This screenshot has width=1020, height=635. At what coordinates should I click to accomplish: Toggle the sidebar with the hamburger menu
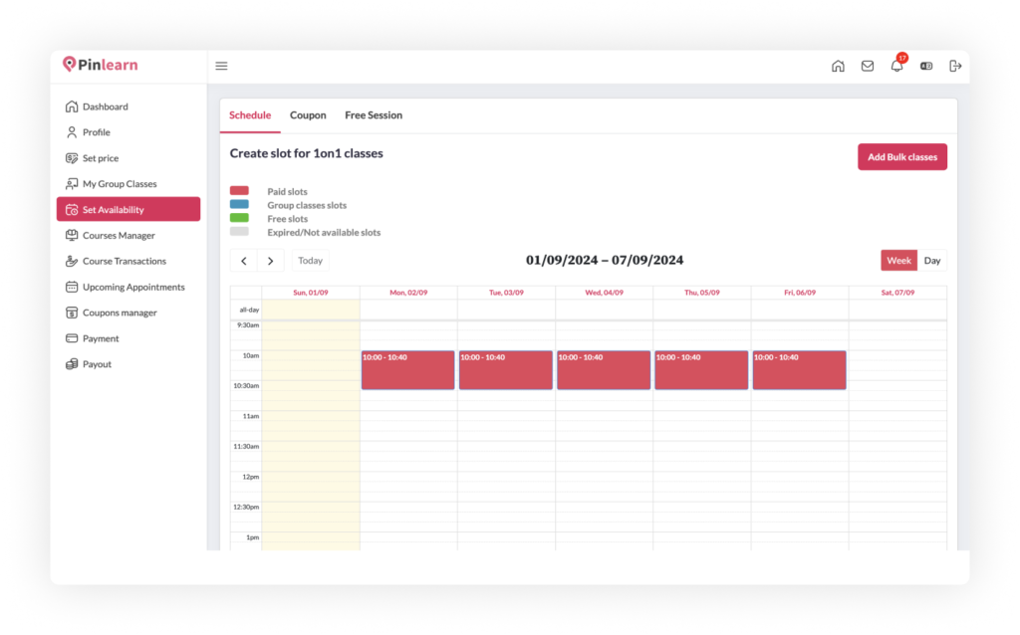(x=221, y=66)
